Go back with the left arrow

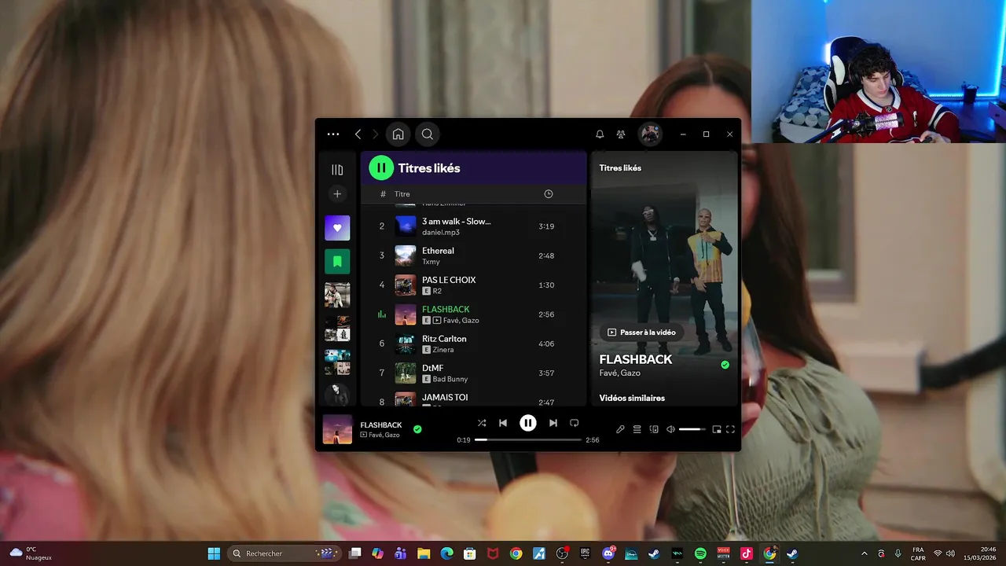(358, 134)
